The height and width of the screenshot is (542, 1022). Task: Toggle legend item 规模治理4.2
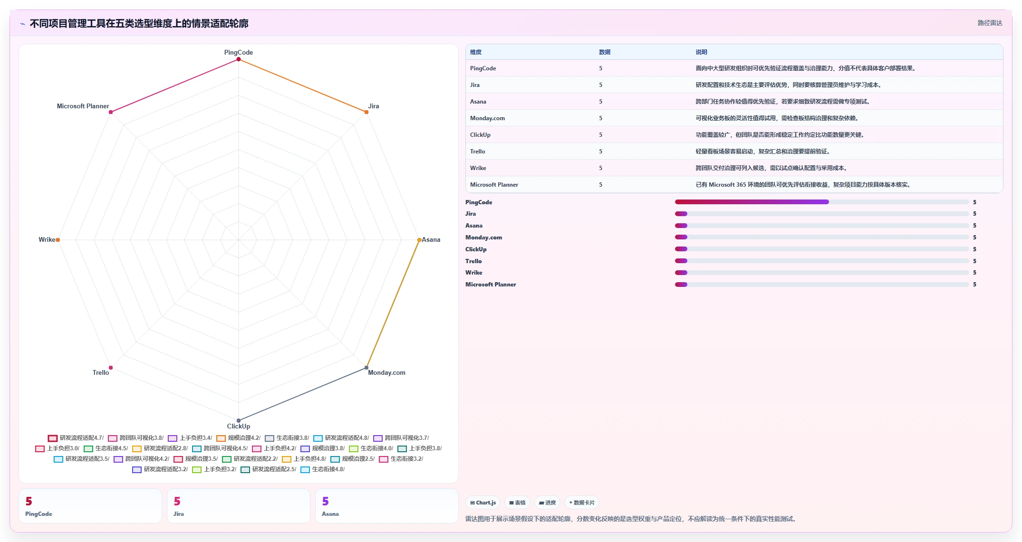[x=238, y=438]
